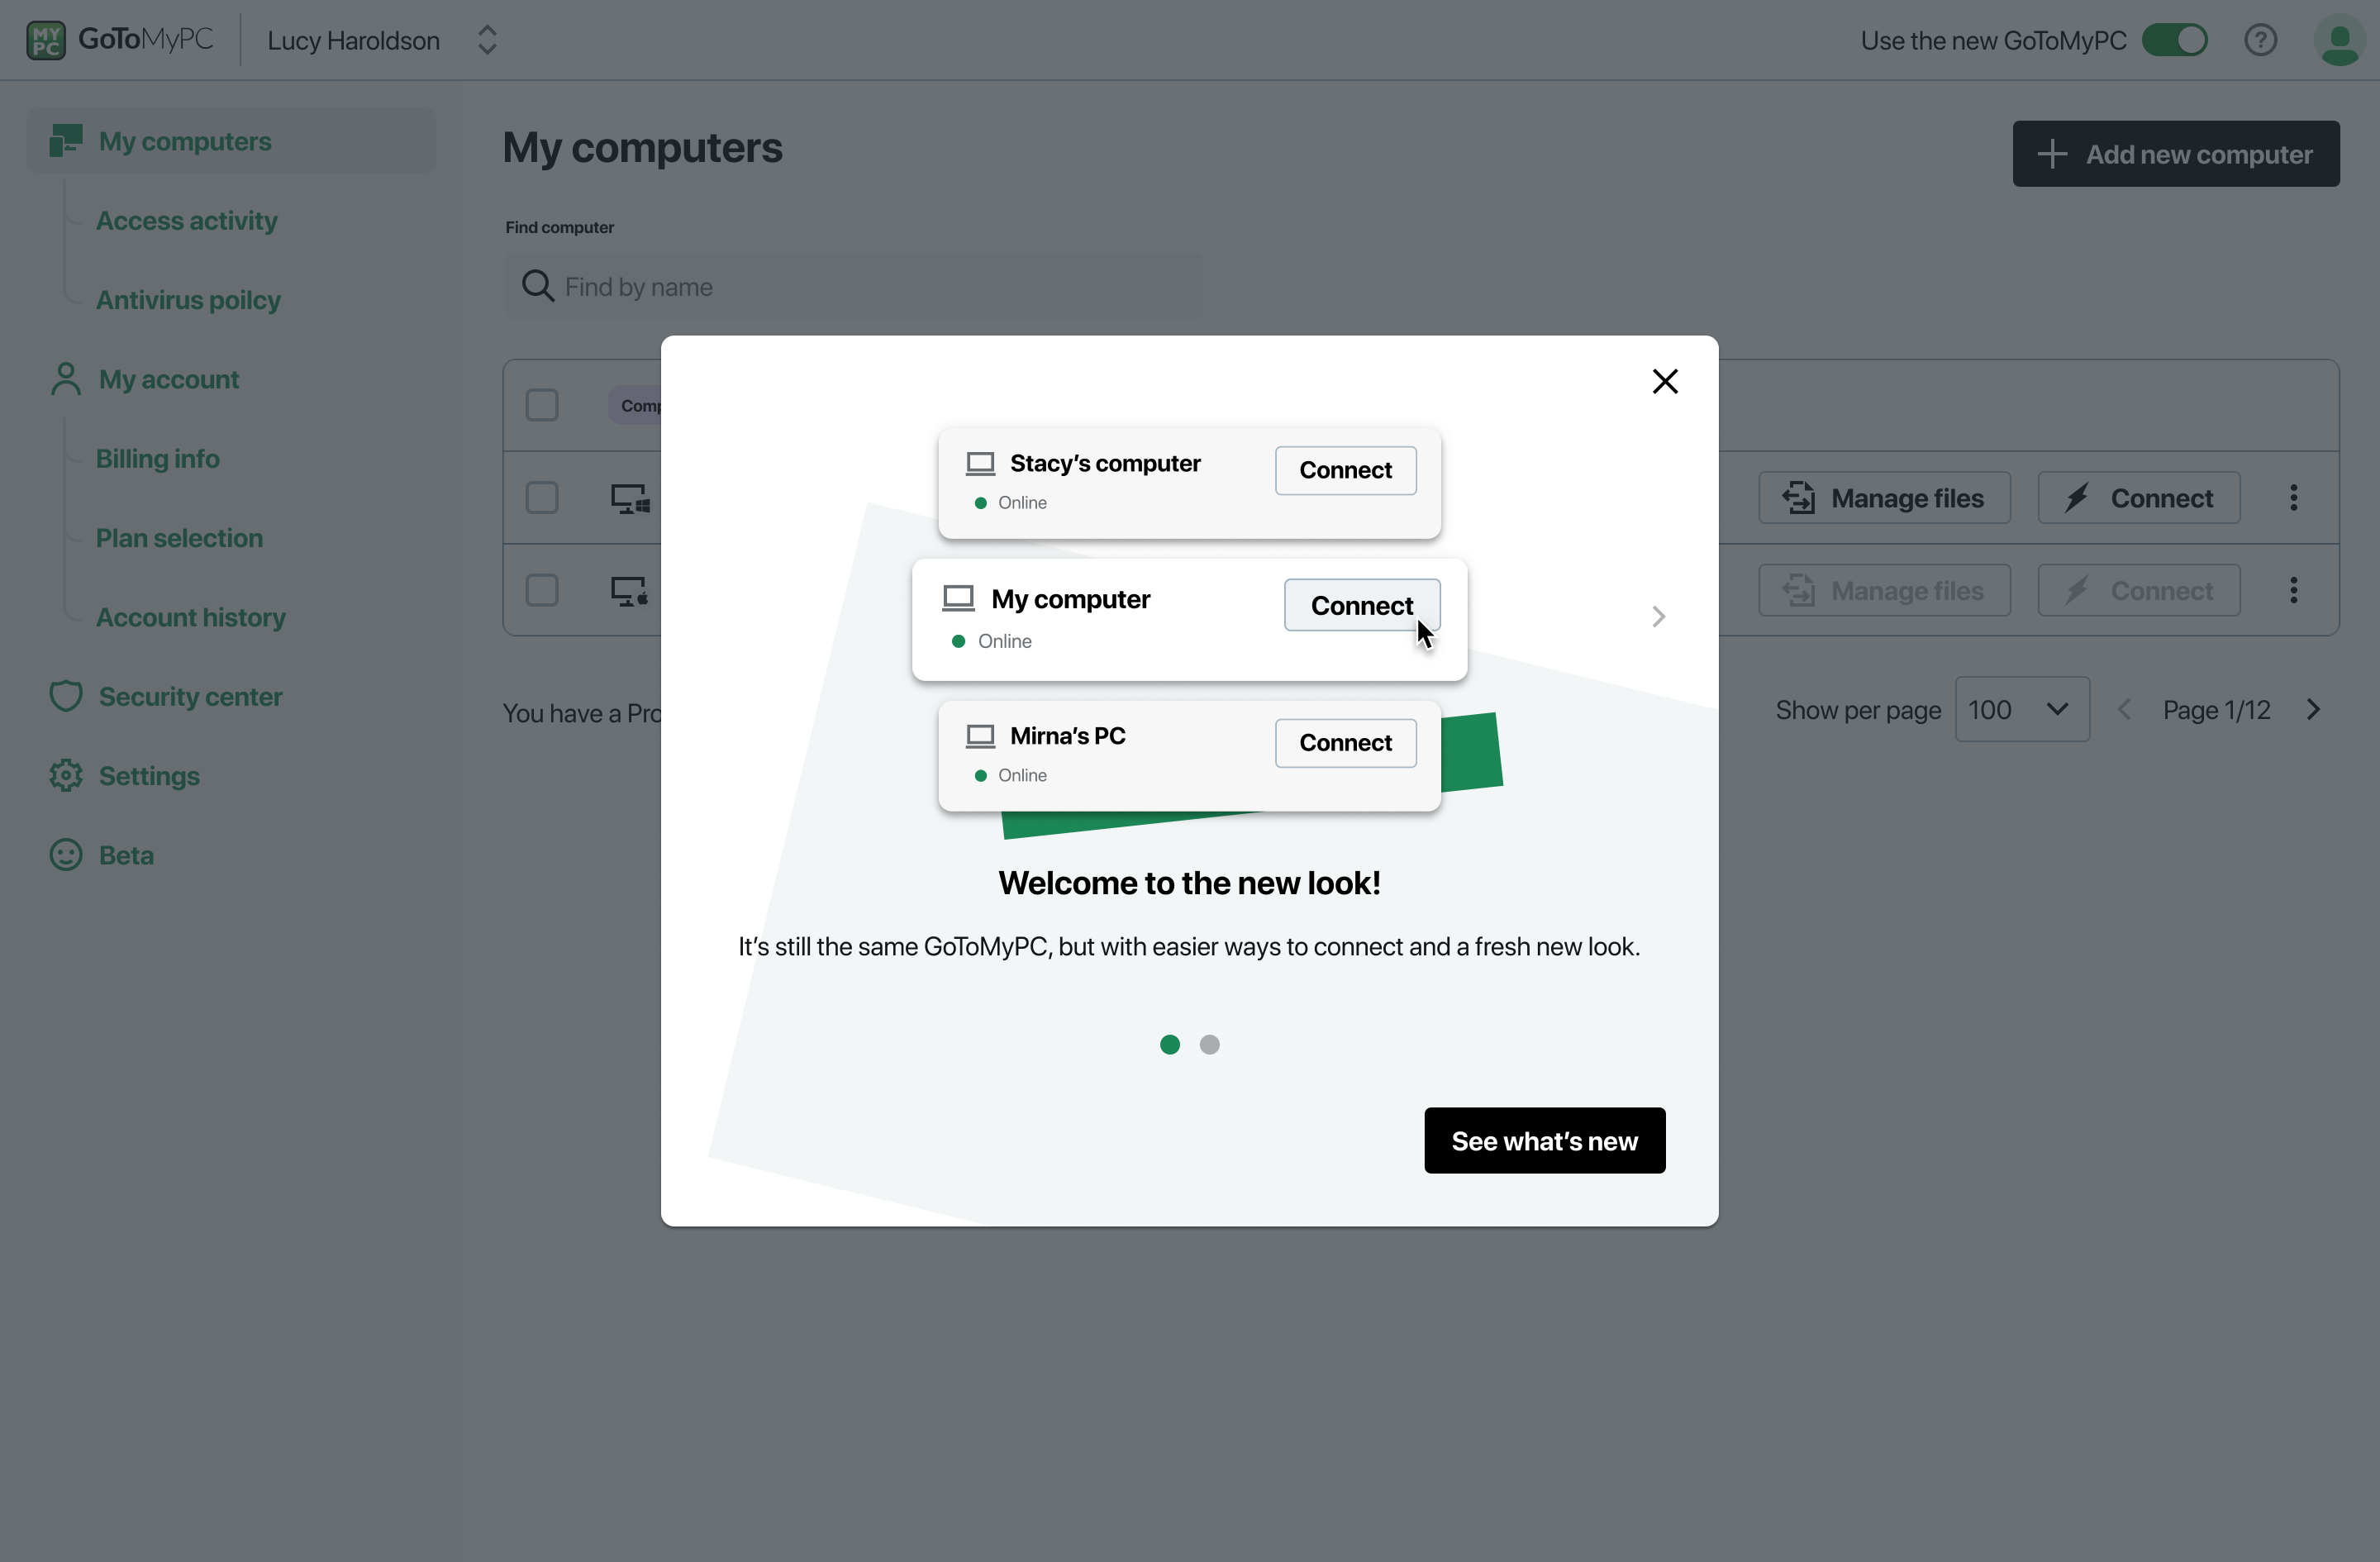Click the search magnifier icon
2380x1562 pixels.
pos(538,286)
